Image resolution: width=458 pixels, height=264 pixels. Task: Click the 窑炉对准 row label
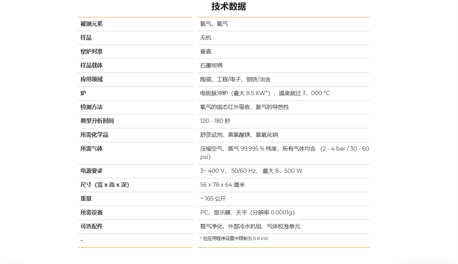coord(92,52)
